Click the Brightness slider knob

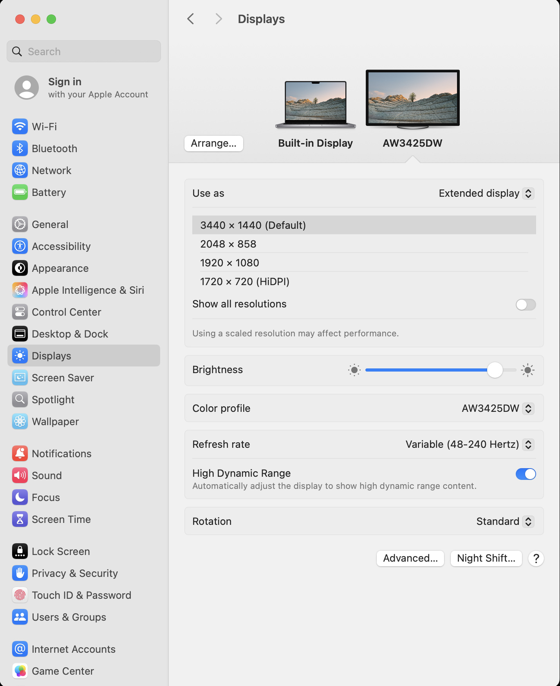point(495,370)
